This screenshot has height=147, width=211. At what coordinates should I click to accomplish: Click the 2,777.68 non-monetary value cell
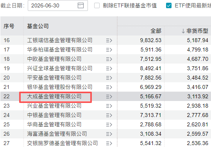click(198, 115)
